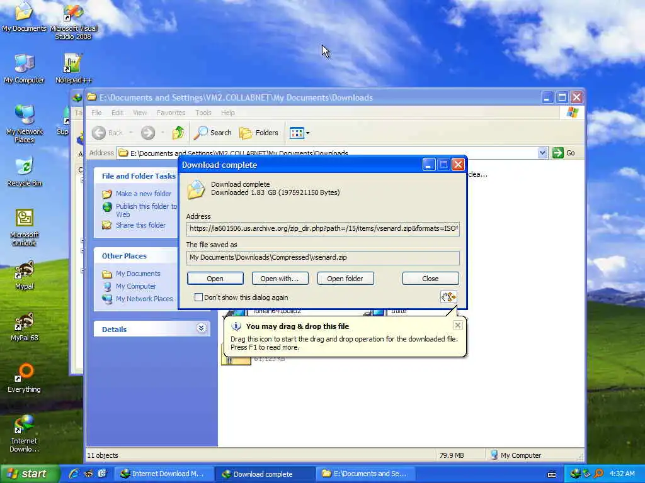The width and height of the screenshot is (645, 483).
Task: Launch Microsoft Outlook from desktop
Action: tap(25, 228)
